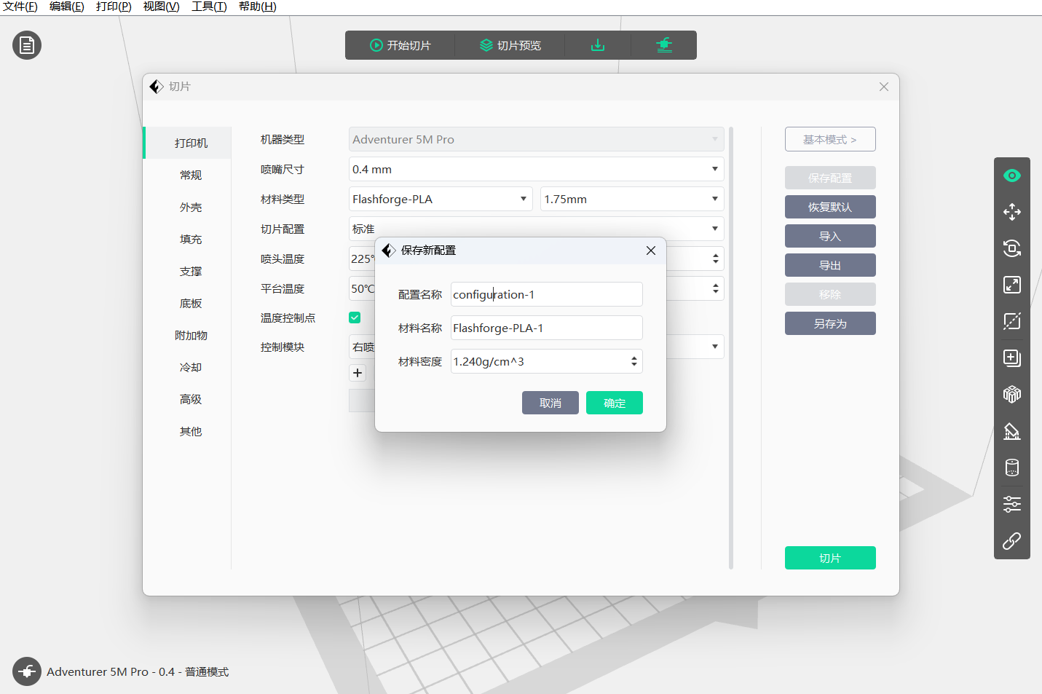Click the 取消 button

pyautogui.click(x=550, y=403)
